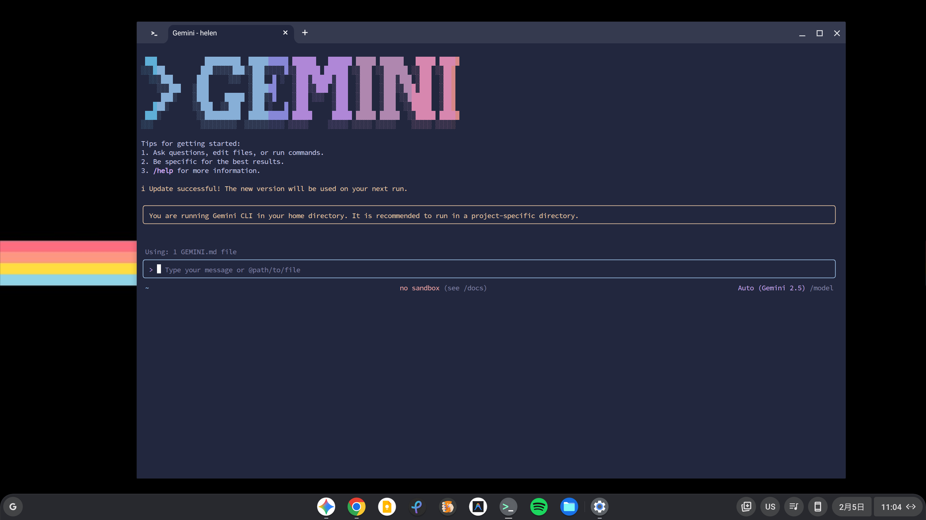Open Settings from the shelf
The image size is (926, 520).
599,506
